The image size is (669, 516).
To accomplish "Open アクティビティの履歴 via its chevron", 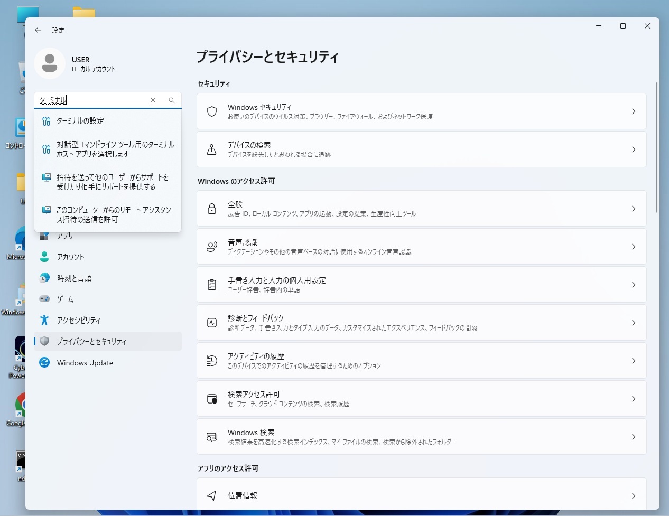I will click(634, 361).
